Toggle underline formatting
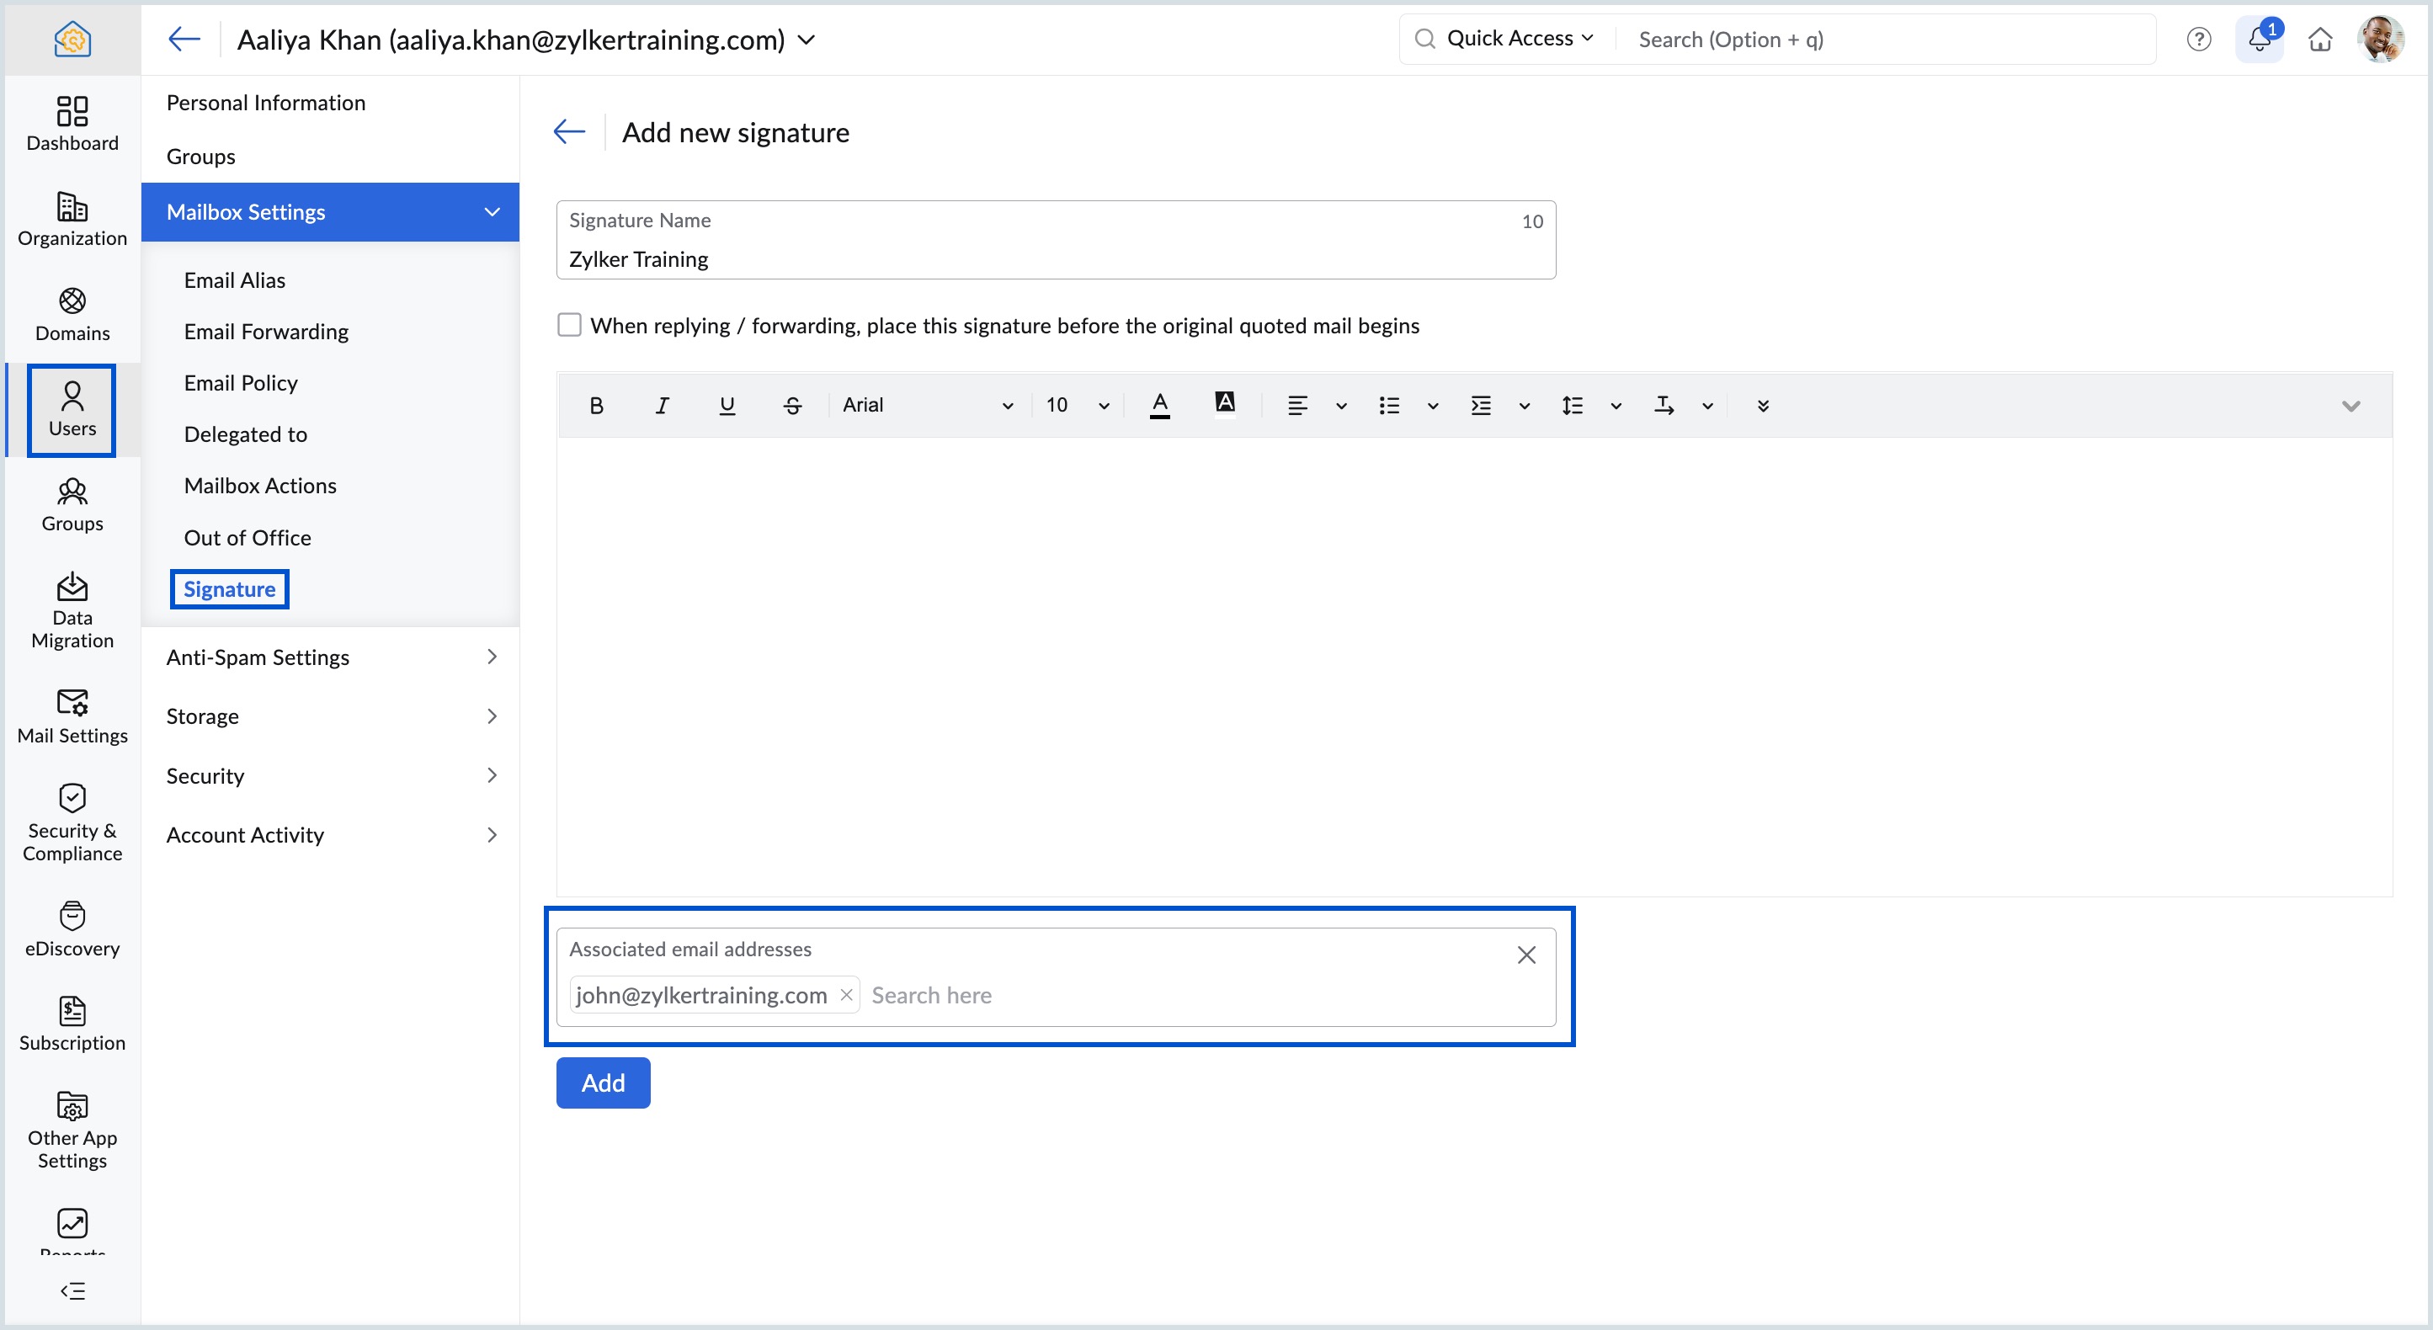This screenshot has height=1330, width=2433. coord(727,405)
